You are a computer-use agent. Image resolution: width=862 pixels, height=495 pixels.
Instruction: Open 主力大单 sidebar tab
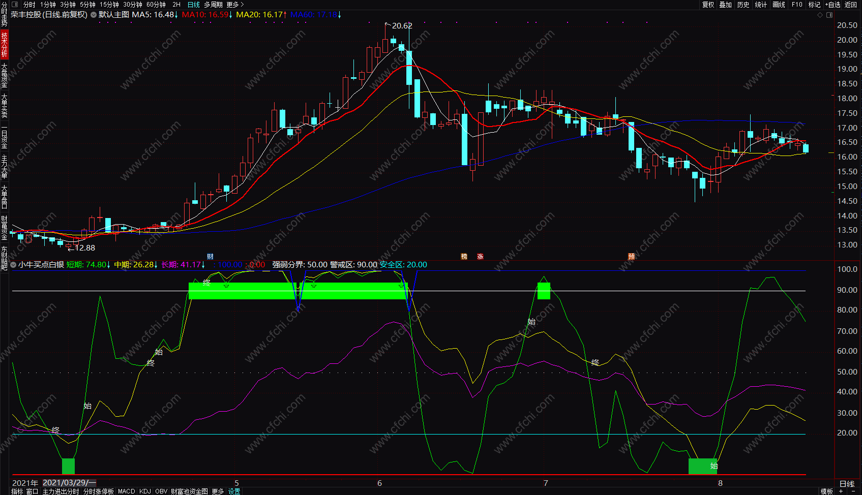tap(4, 167)
